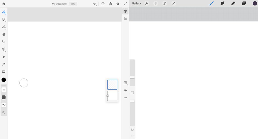The image size is (258, 139).
Task: Open brush size value 12
Action: tap(4, 90)
